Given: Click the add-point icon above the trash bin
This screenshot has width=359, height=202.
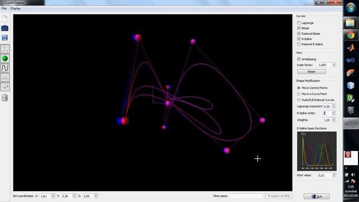Looking at the screenshot, I should [x=5, y=86].
